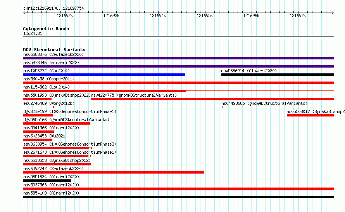Open nsv4498685 (gnomADStructuralVariants) label

(x=264, y=103)
